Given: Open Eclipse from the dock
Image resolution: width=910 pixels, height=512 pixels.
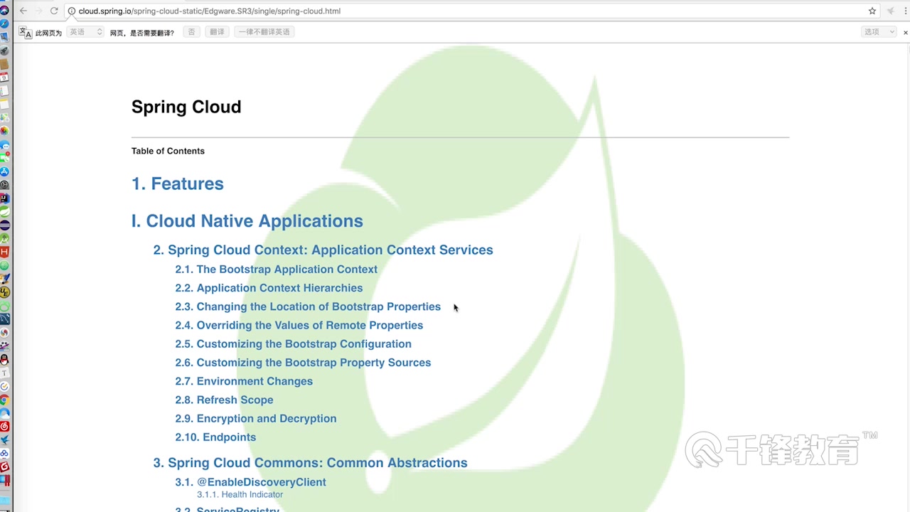Looking at the screenshot, I should click(4, 225).
